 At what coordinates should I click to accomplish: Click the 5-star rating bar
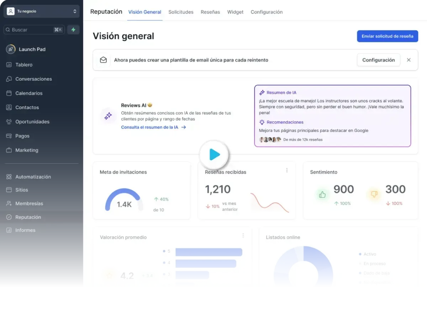[209, 252]
